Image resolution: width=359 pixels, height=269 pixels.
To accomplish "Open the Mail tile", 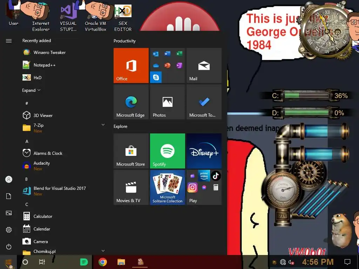I will point(204,65).
